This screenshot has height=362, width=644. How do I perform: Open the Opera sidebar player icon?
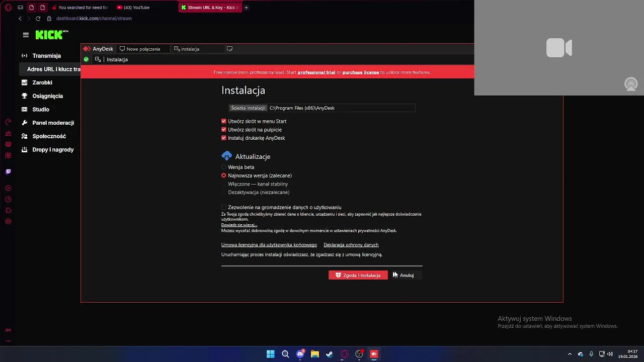[8, 188]
